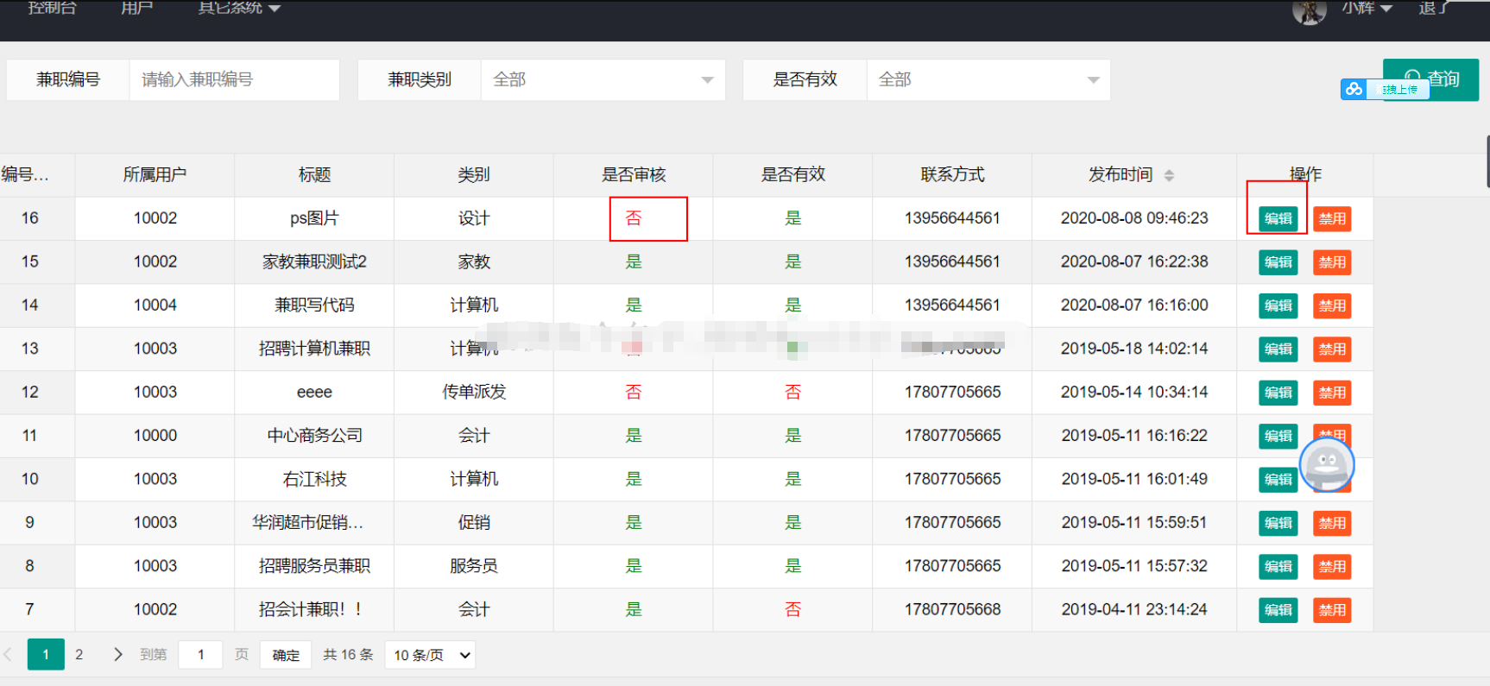Open the 10 条/页 page size dropdown
Screen dimensions: 1490x686
[x=431, y=655]
